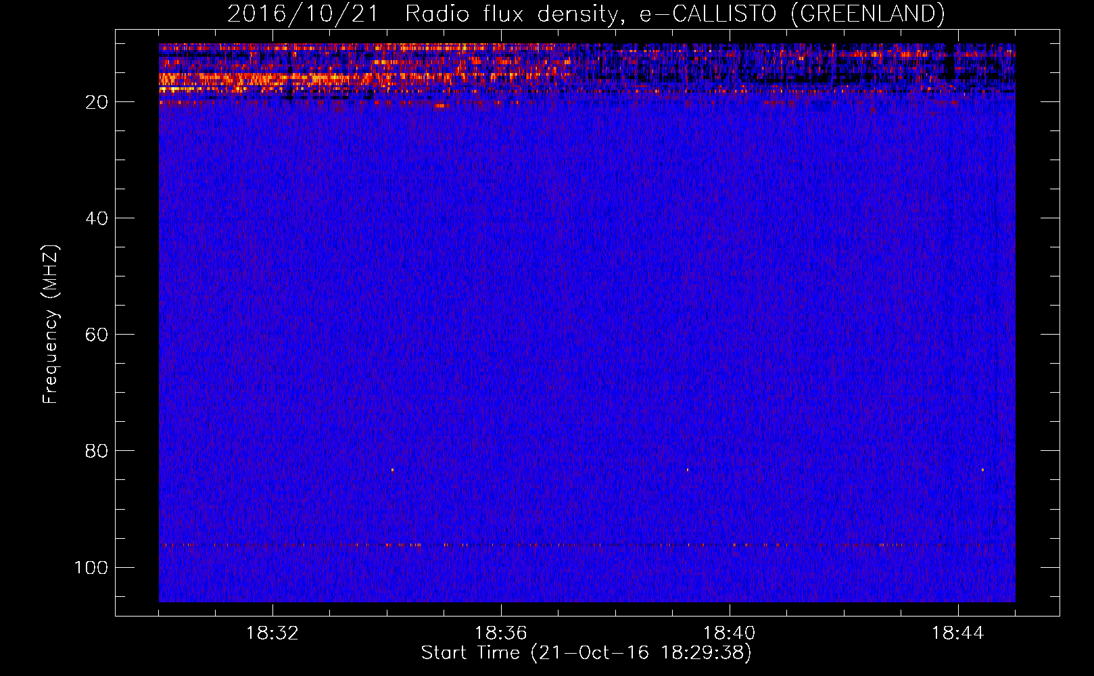Click the 18:40 time tick label
The width and height of the screenshot is (1094, 676).
[730, 633]
